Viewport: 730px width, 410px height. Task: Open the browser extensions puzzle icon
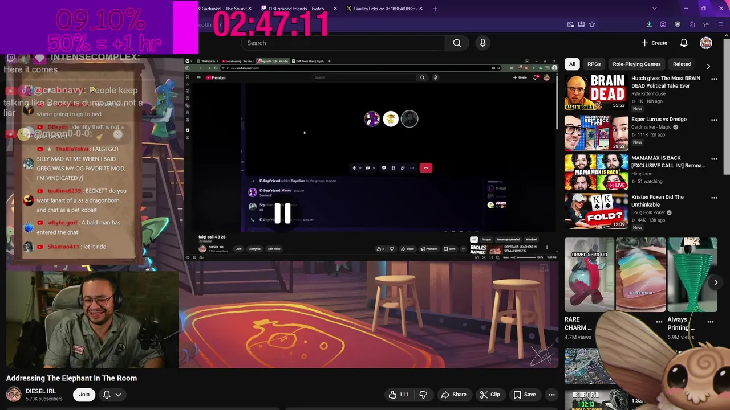[x=692, y=24]
